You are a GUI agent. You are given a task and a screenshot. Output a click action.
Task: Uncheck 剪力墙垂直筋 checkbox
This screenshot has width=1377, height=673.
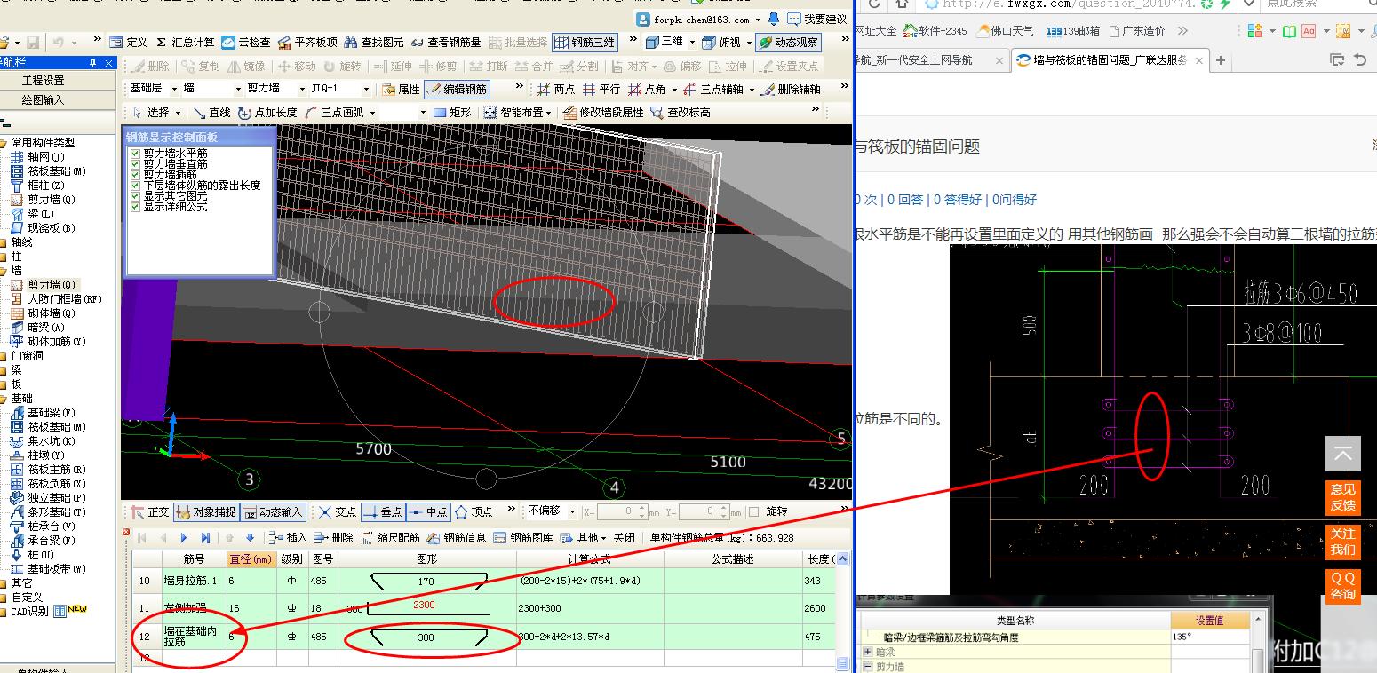click(135, 164)
